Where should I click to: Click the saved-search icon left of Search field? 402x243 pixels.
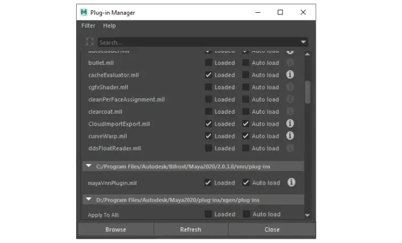(90, 41)
